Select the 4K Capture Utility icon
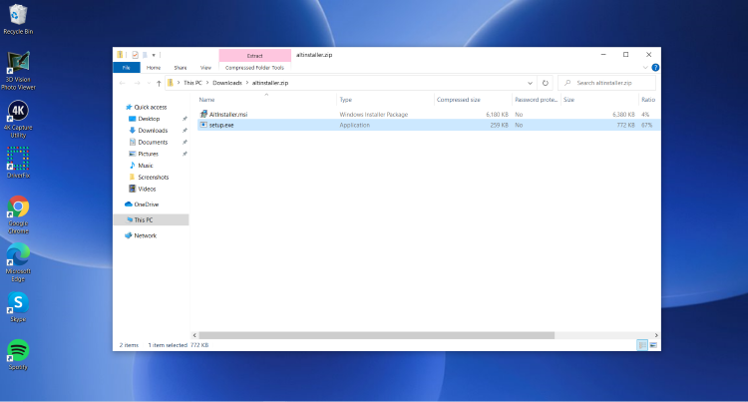This screenshot has width=748, height=402. point(18,119)
